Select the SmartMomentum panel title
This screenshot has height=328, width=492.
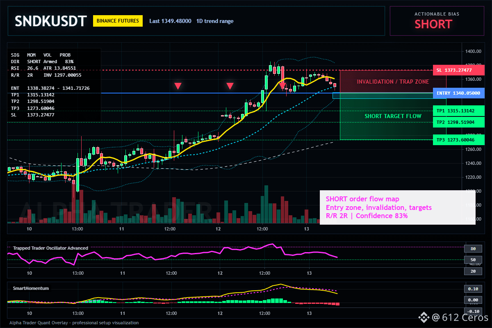pyautogui.click(x=31, y=288)
